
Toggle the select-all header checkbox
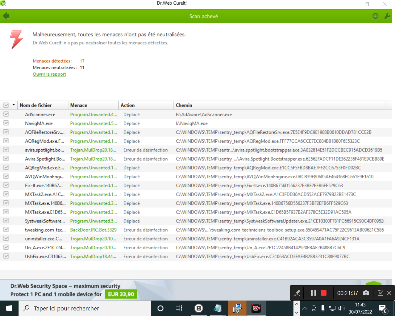(6, 105)
